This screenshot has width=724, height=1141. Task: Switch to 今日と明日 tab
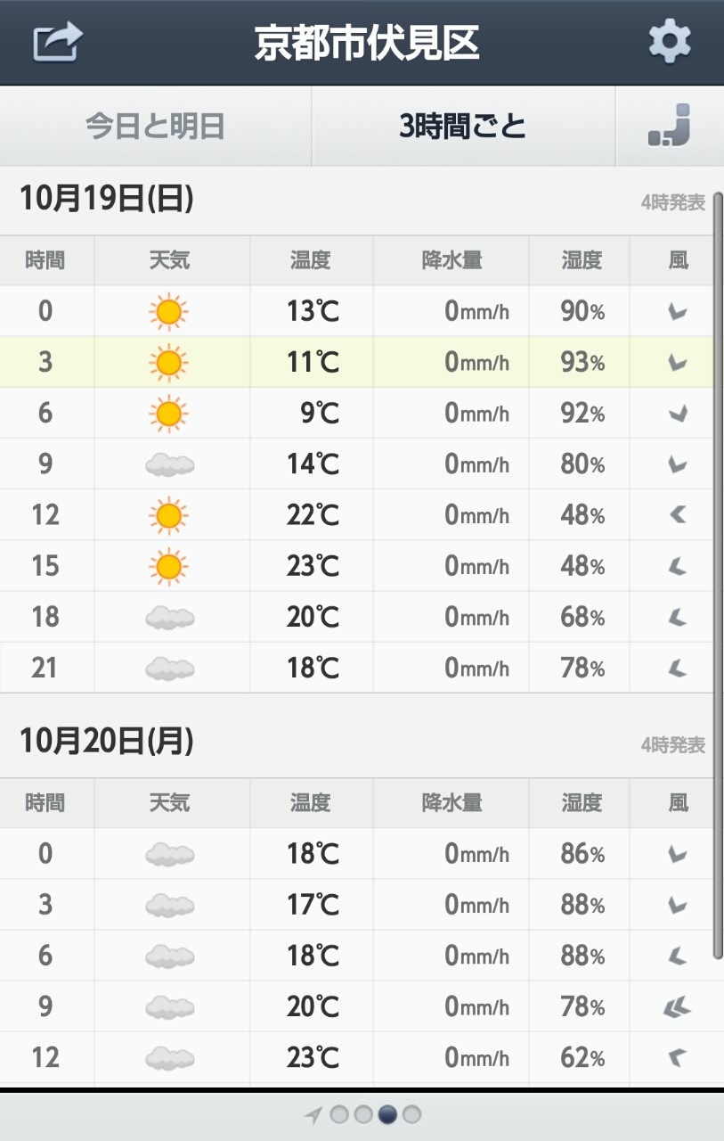(155, 127)
